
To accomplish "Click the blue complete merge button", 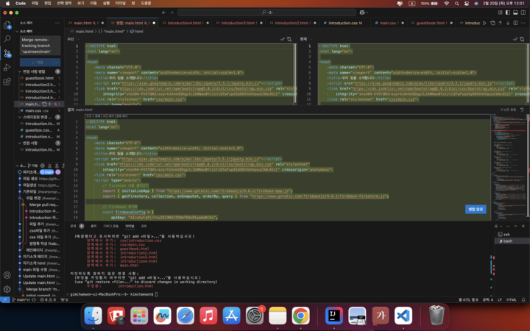I will pos(476,209).
